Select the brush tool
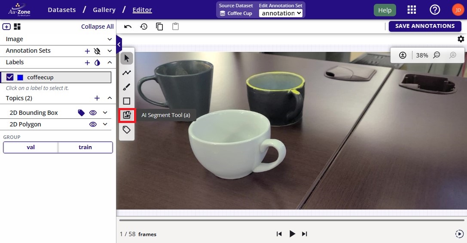Viewport: 467px width, 243px height. (x=127, y=87)
